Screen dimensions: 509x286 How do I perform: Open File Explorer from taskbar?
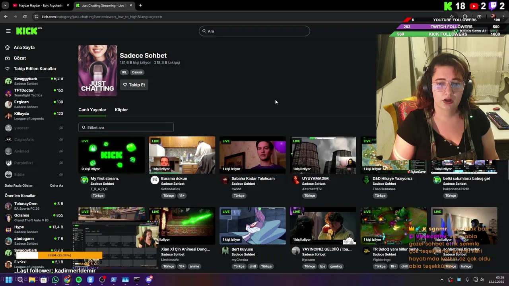pos(32,280)
